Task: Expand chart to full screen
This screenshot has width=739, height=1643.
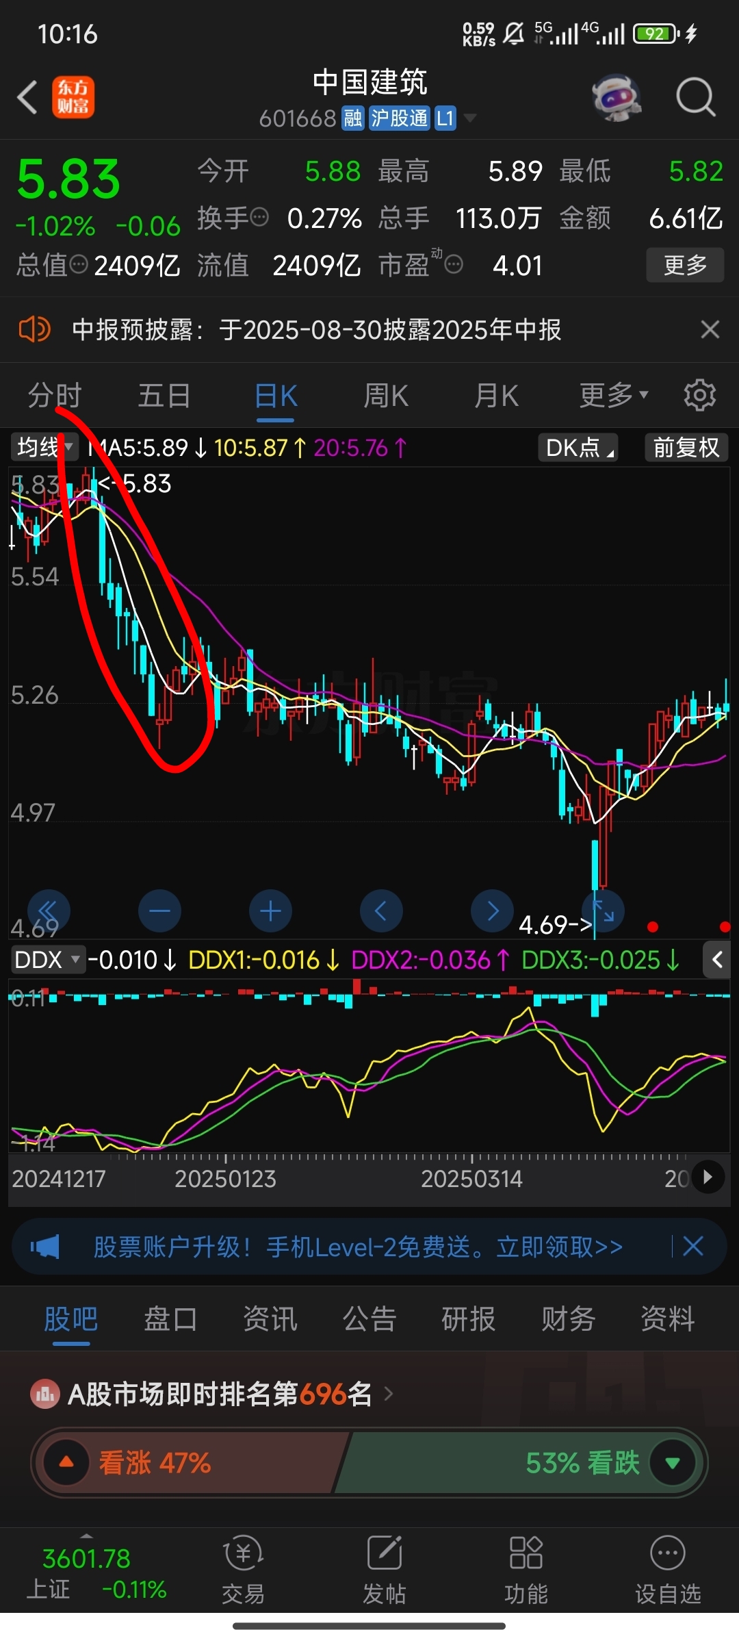Action: tap(604, 911)
